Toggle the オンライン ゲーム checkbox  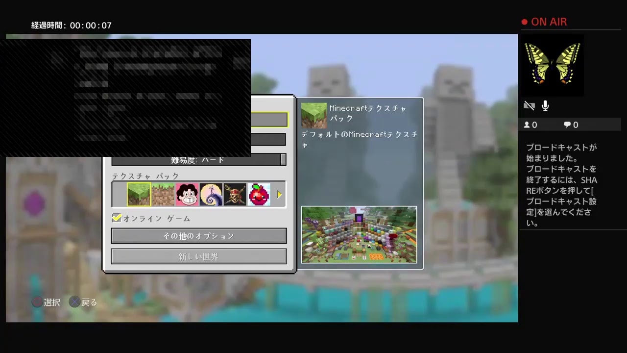tap(117, 218)
